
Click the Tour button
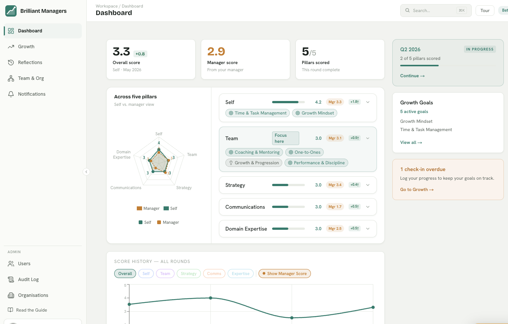[485, 11]
